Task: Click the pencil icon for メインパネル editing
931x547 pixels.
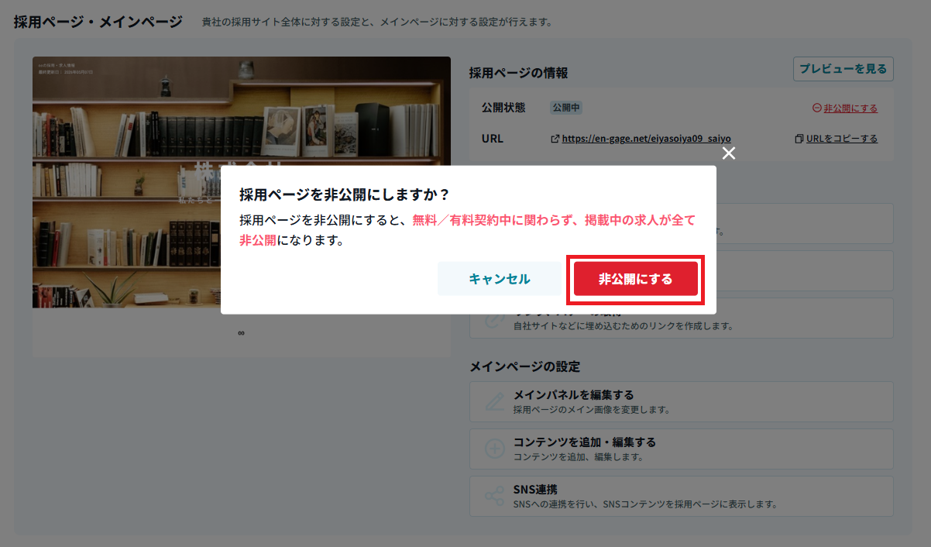Action: click(x=495, y=402)
